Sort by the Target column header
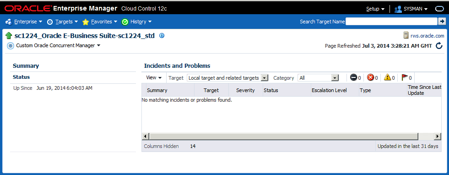The image size is (449, 175). (211, 90)
